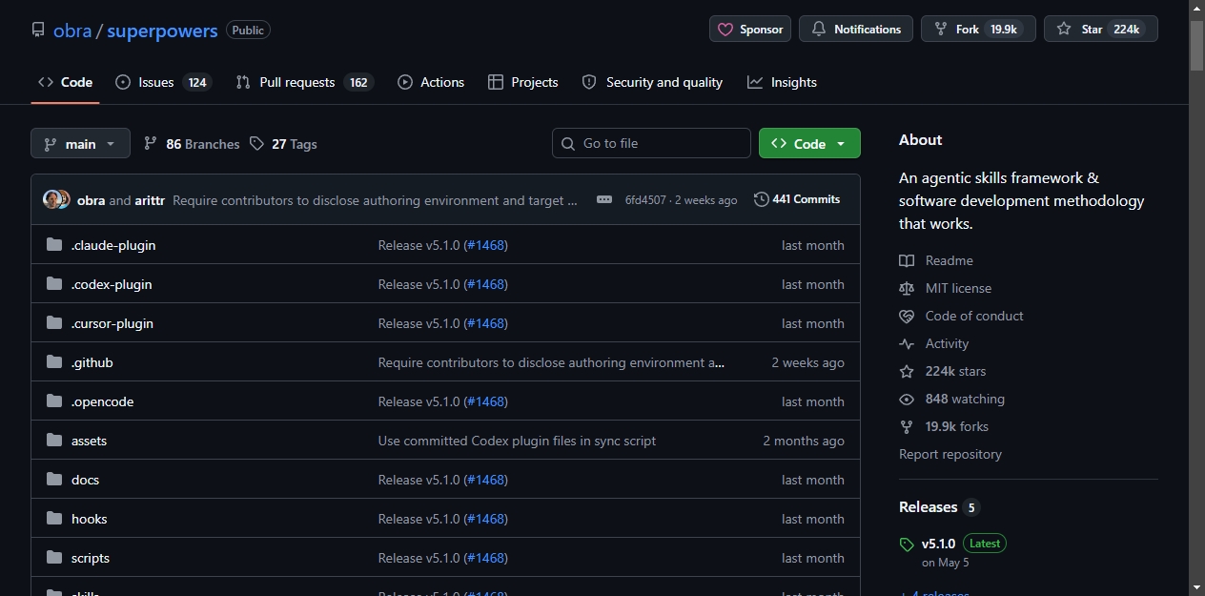1205x596 pixels.
Task: Click the Notifications button
Action: pyautogui.click(x=856, y=30)
